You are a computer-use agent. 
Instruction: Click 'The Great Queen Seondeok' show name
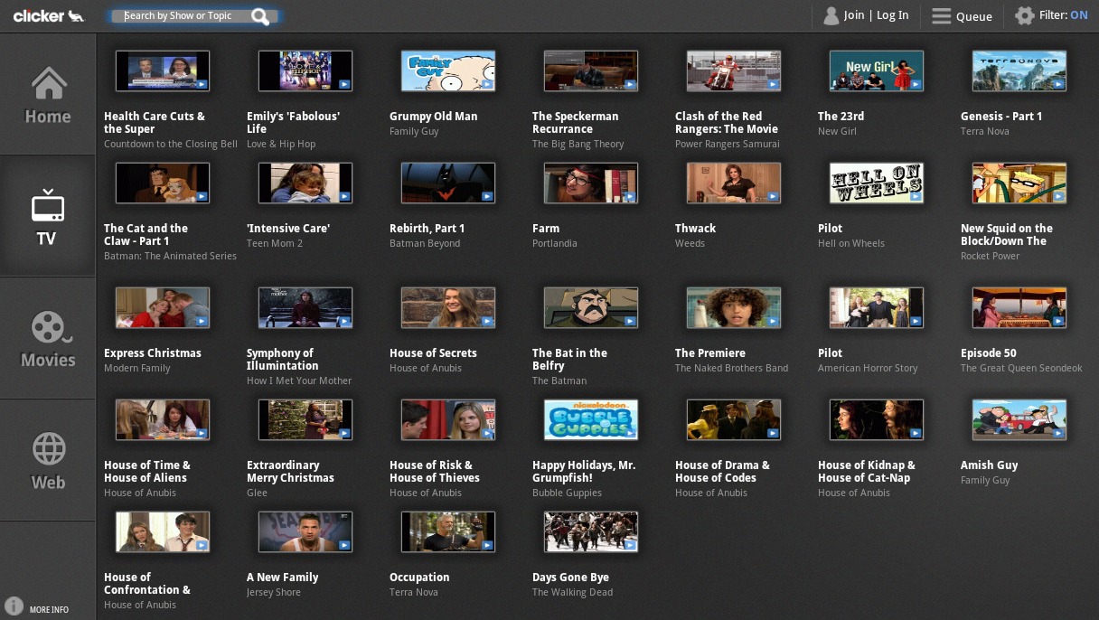pyautogui.click(x=1021, y=369)
